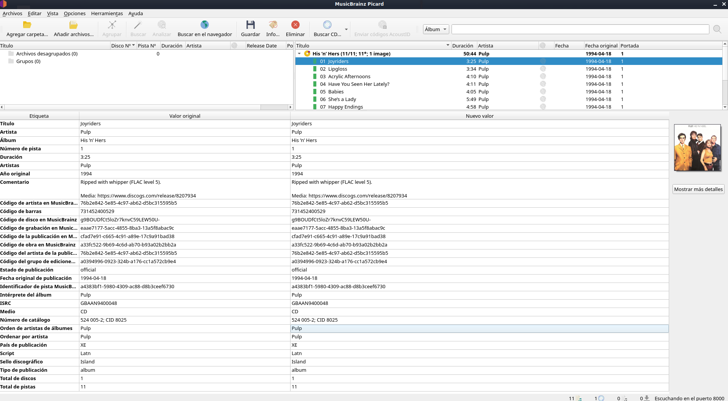Click Enviar códigos AcoustID icon
Viewport: 728px width, 401px height.
pos(382,25)
